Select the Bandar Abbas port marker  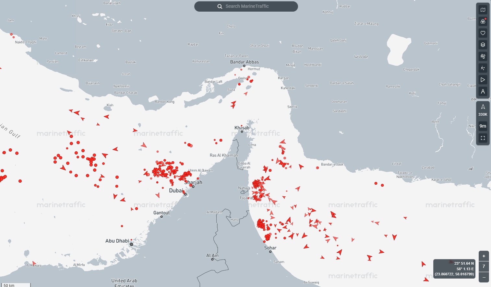244,65
